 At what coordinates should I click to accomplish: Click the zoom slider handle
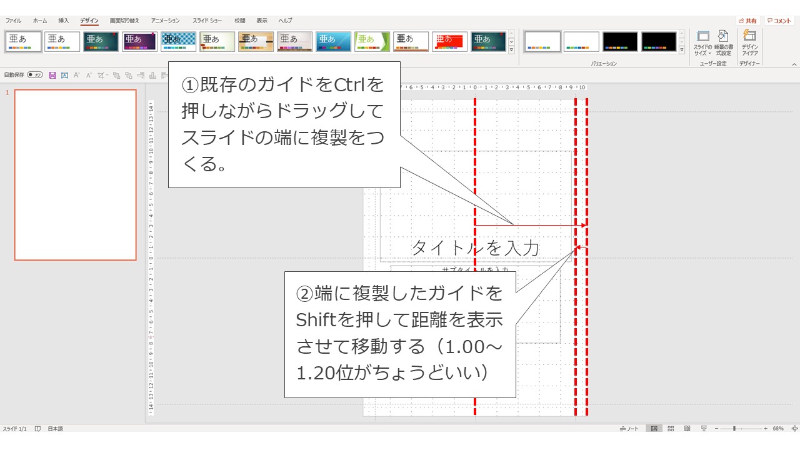[x=734, y=429]
